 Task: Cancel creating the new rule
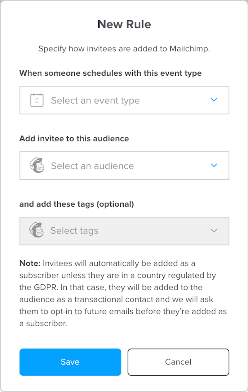[178, 362]
